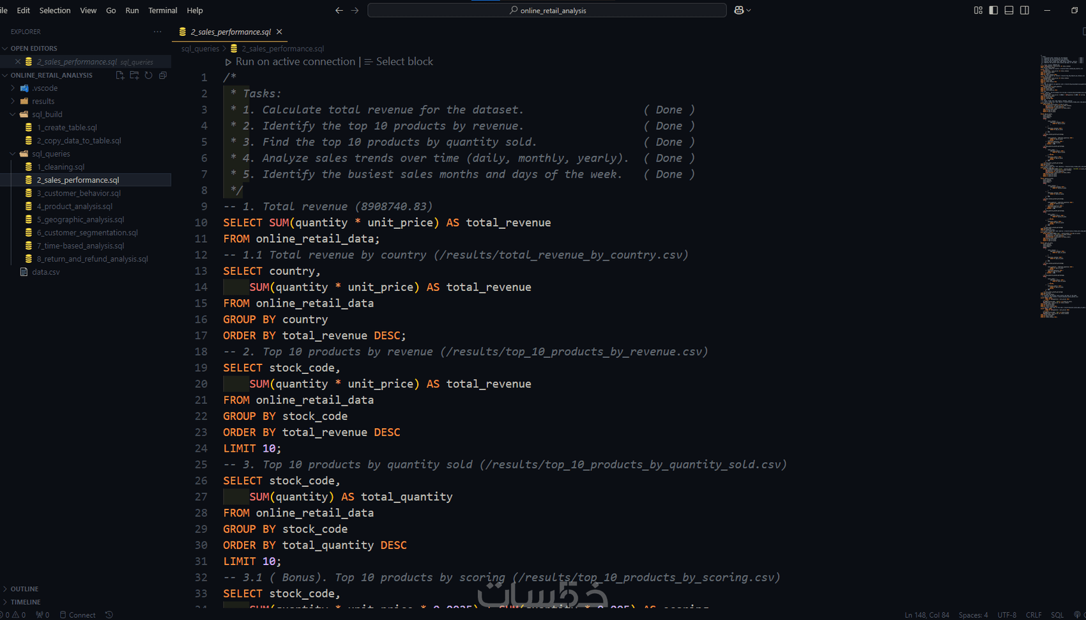Viewport: 1086px width, 620px height.
Task: Open the Selection menu
Action: [x=55, y=10]
